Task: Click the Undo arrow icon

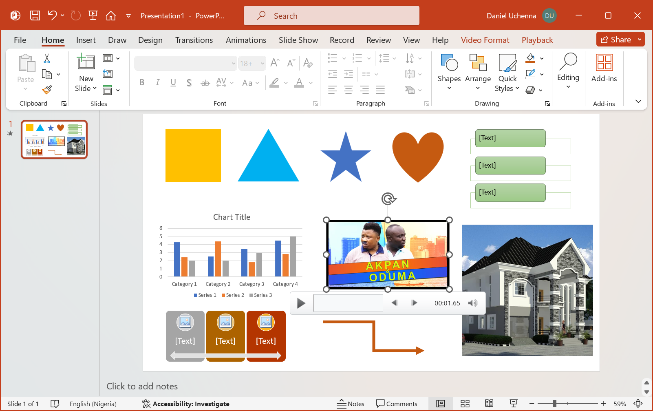Action: pyautogui.click(x=52, y=15)
